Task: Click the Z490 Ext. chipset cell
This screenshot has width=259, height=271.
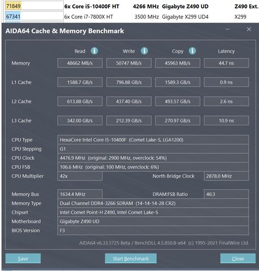Action: (246, 6)
